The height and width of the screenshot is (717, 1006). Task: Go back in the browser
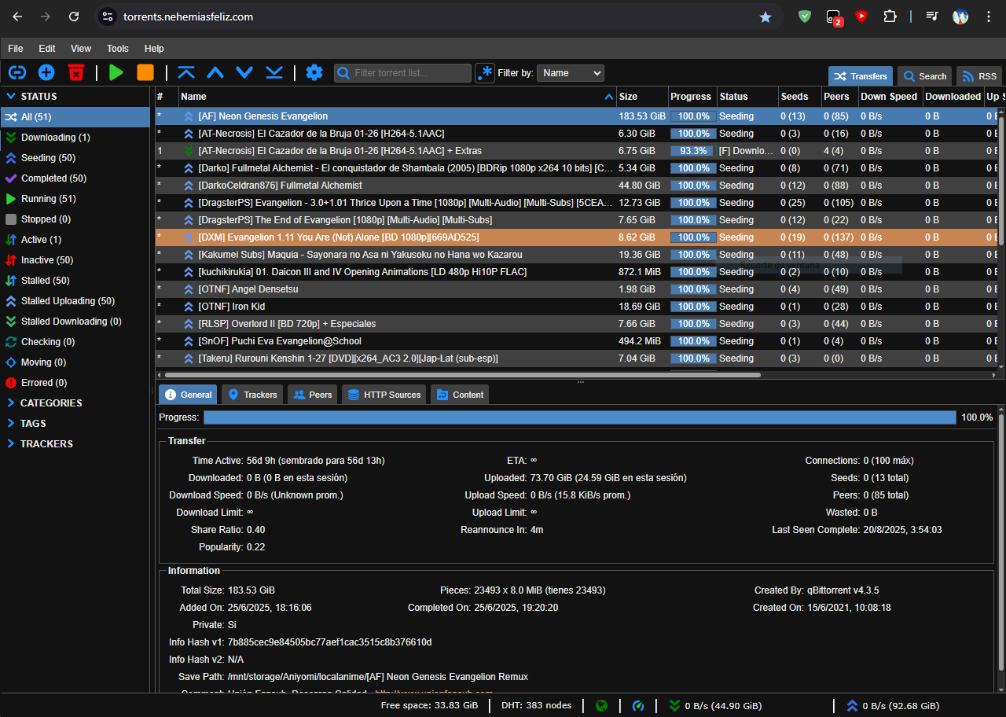(x=17, y=17)
